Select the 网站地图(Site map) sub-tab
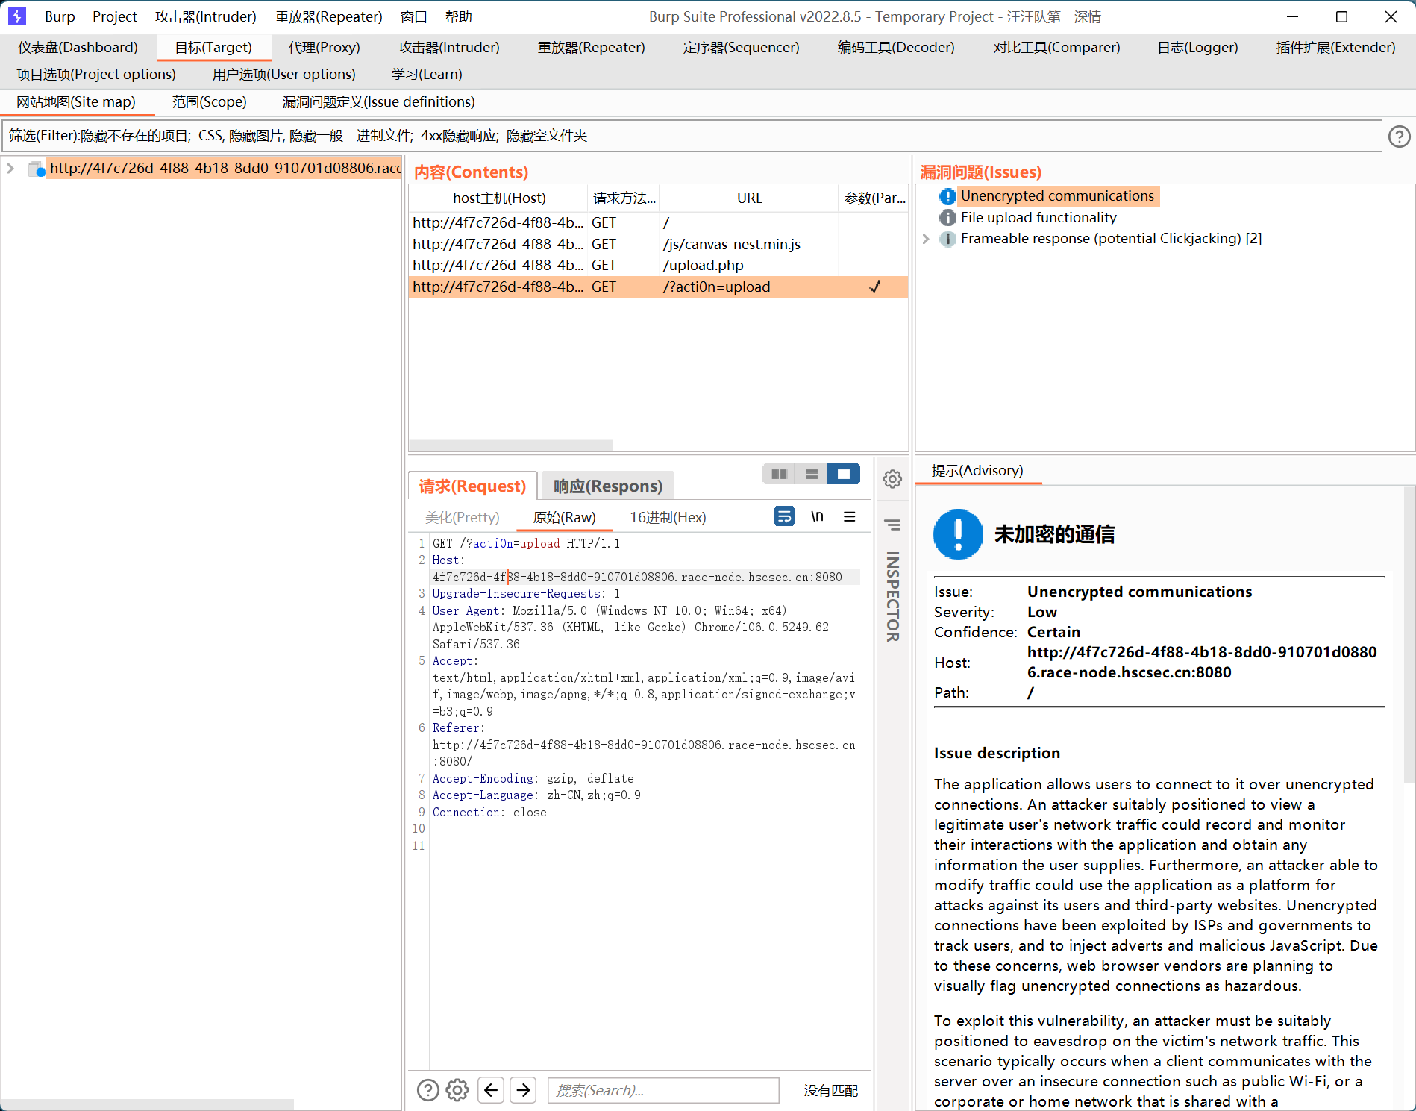This screenshot has width=1416, height=1111. (76, 102)
